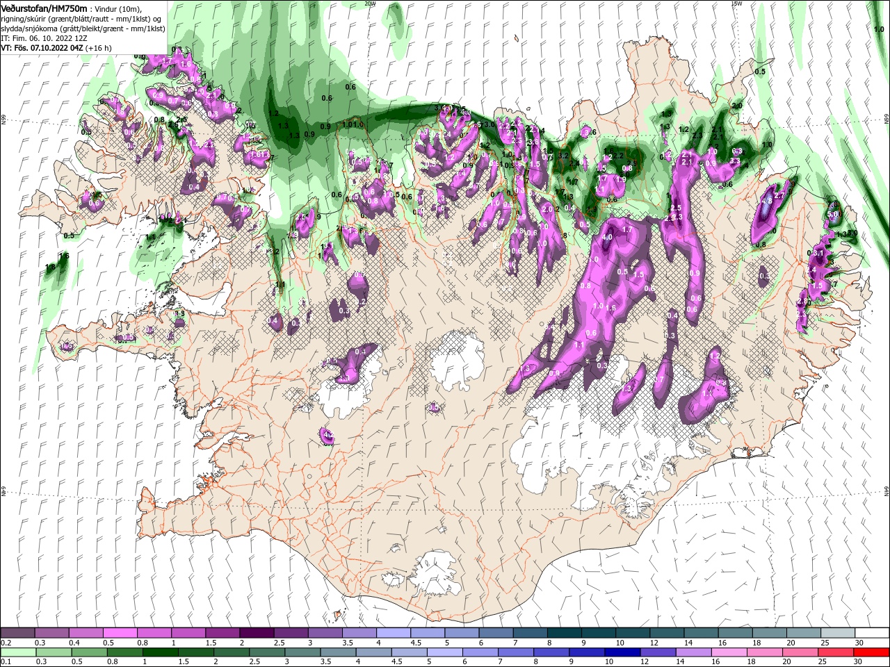
Task: Click the '20W' longitude label at the map top
Action: point(370,3)
